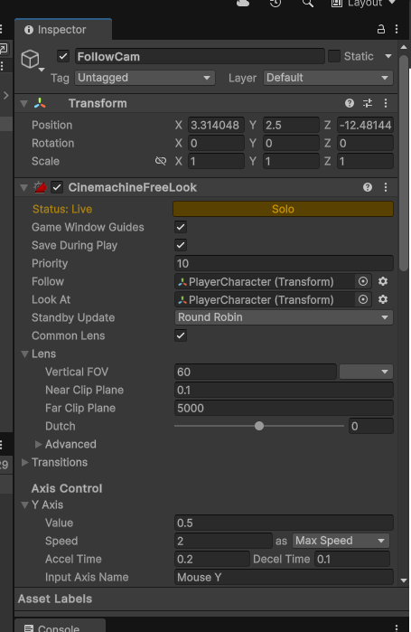
Task: Open object picker for Look At field
Action: tap(363, 299)
